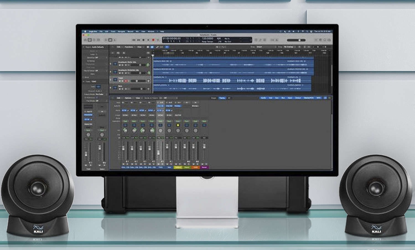Toggle the blue Catch Playhead button
The image size is (415, 250).
pos(167,47)
